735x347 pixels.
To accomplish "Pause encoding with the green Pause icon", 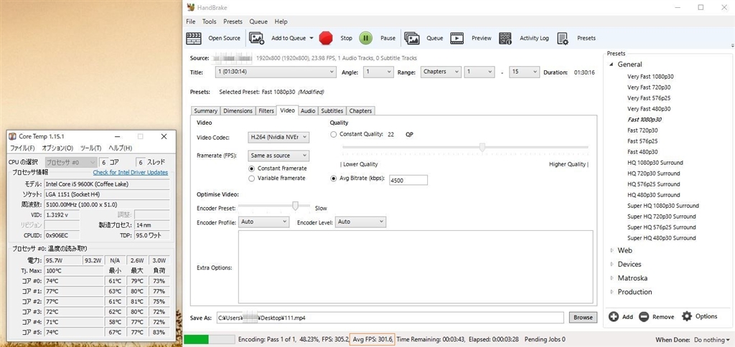I will point(365,39).
